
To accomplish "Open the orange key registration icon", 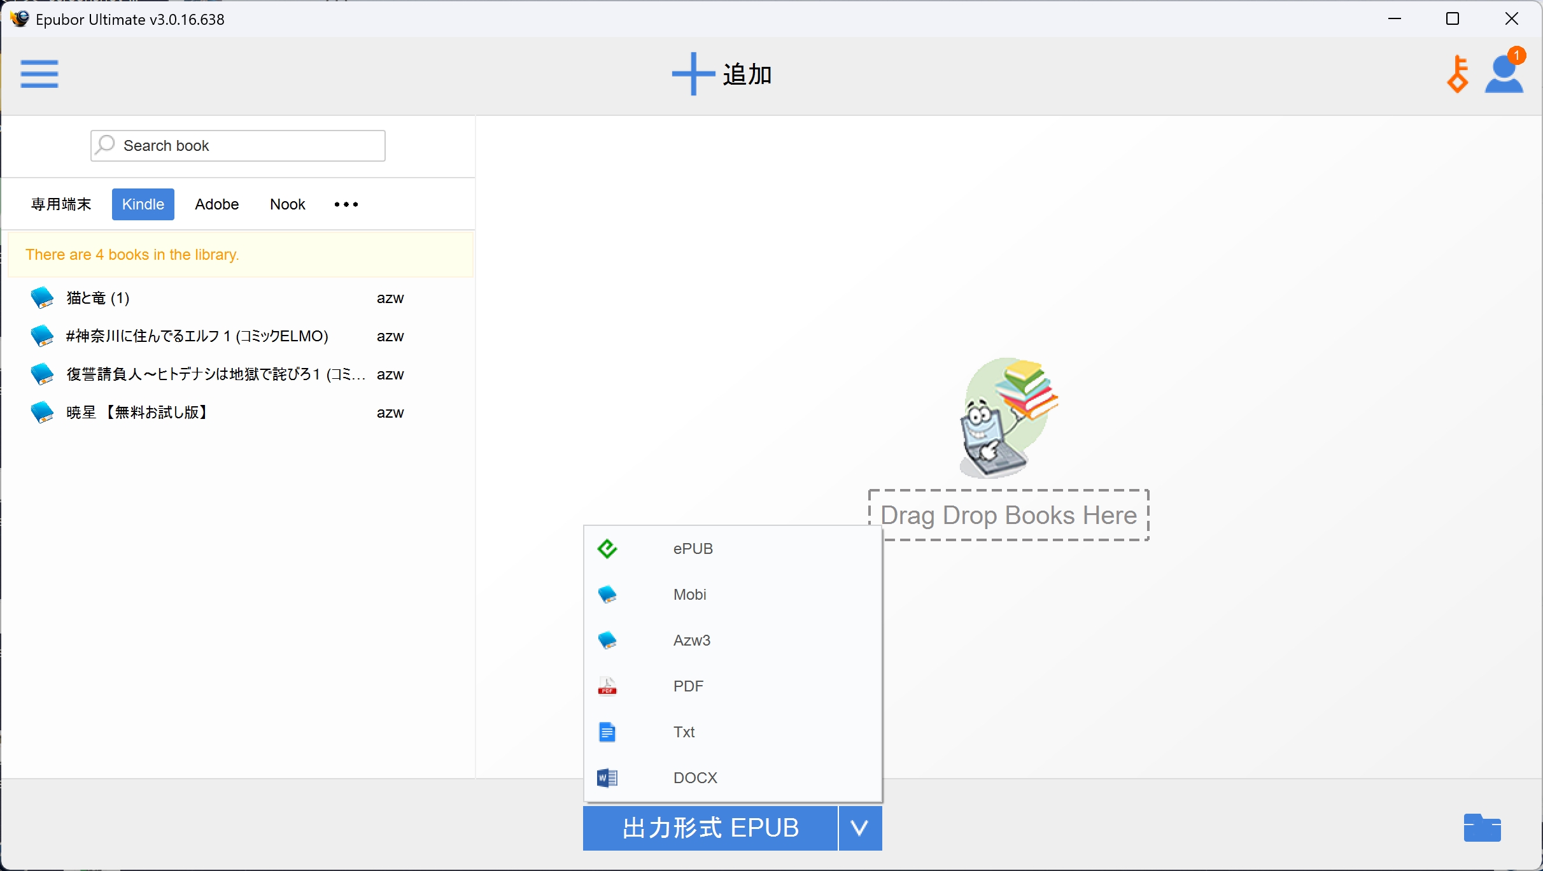I will [1458, 74].
